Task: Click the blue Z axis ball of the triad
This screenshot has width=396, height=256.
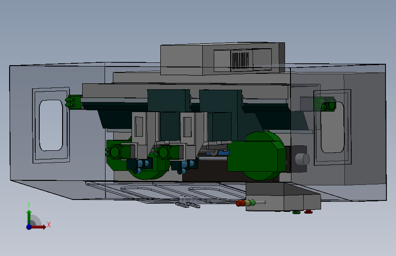Action: click(x=29, y=227)
